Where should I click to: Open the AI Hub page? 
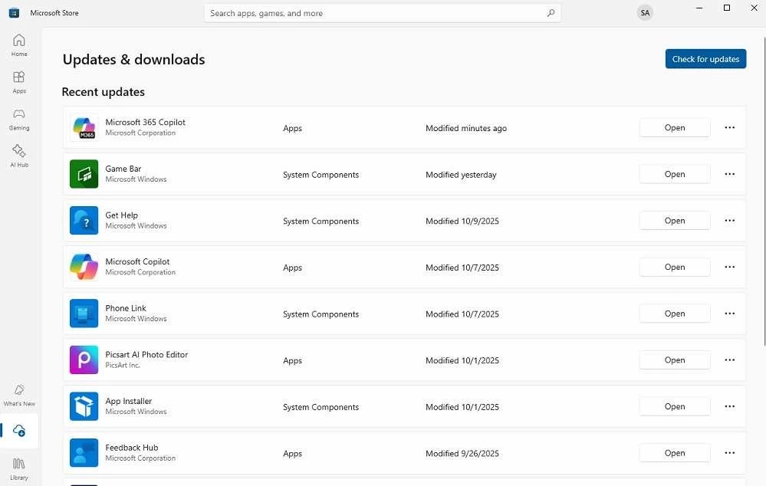(19, 155)
